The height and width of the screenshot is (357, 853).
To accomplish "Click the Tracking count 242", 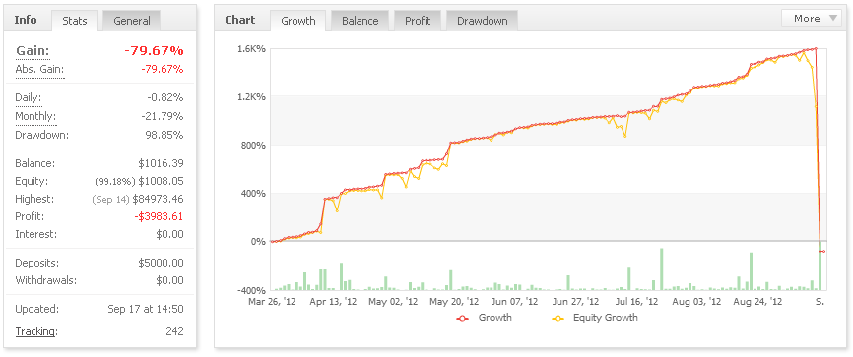I will coord(174,331).
